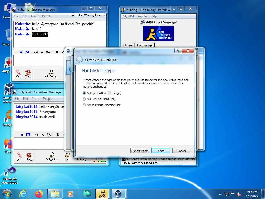Viewport: 265px width, 199px height.
Task: Open People menu in Buddy List window
Action: click(142, 16)
